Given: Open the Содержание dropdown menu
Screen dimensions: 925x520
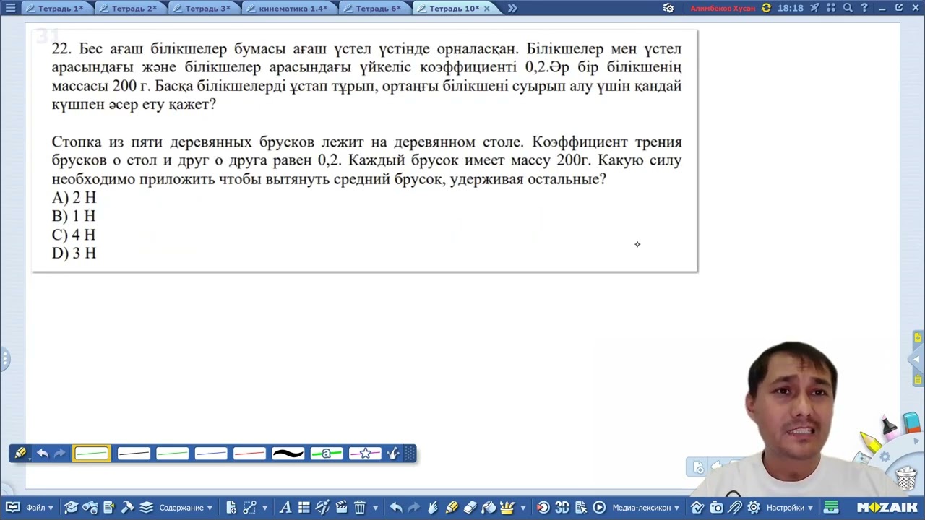Looking at the screenshot, I should (178, 508).
